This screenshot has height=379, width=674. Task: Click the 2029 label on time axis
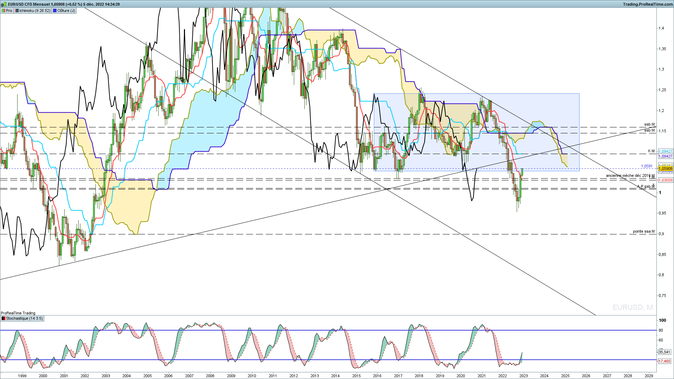(x=649, y=376)
